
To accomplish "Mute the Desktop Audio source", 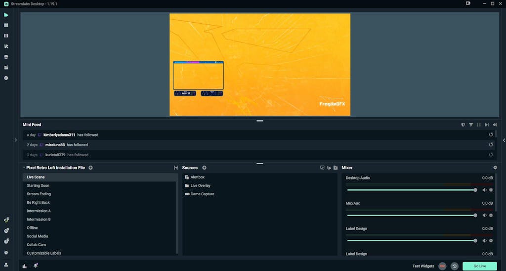I will pyautogui.click(x=484, y=190).
